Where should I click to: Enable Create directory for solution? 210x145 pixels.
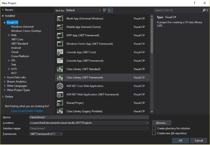[154, 128]
